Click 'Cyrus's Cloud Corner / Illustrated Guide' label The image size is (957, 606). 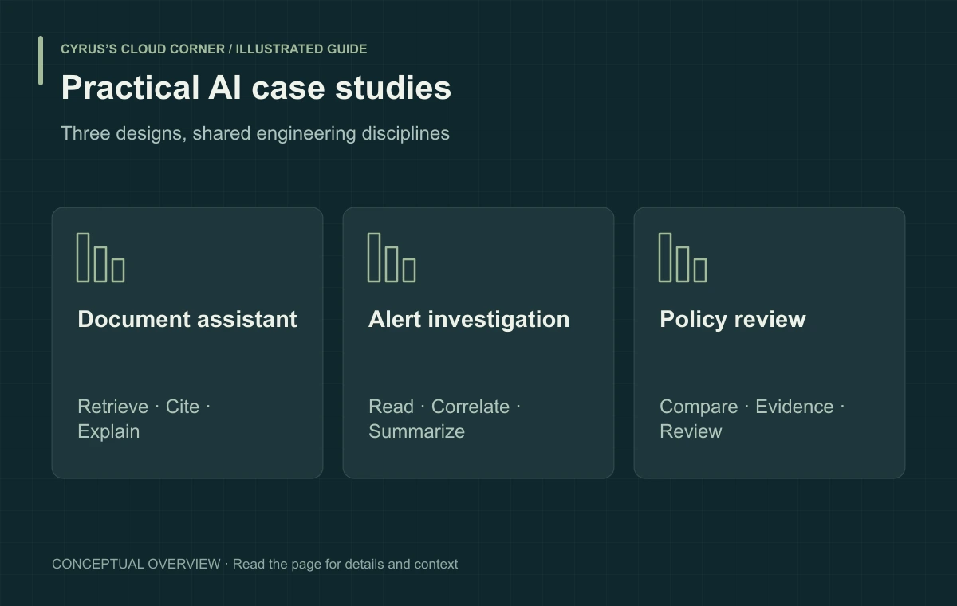coord(214,49)
